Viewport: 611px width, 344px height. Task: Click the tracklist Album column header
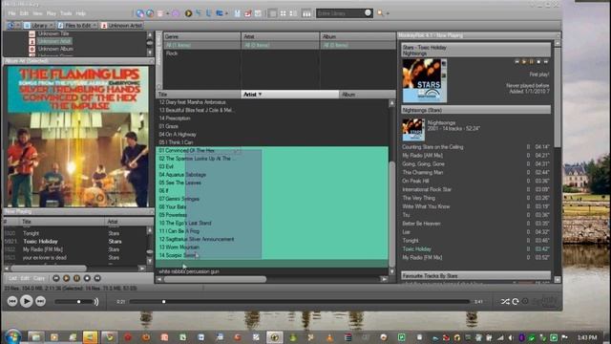[x=367, y=95]
